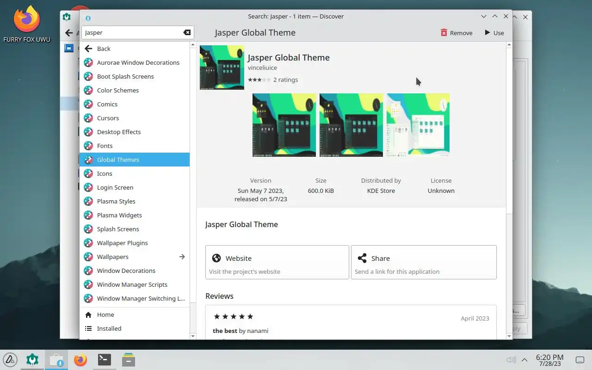592x370 pixels.
Task: Share a link for this application
Action: click(424, 262)
